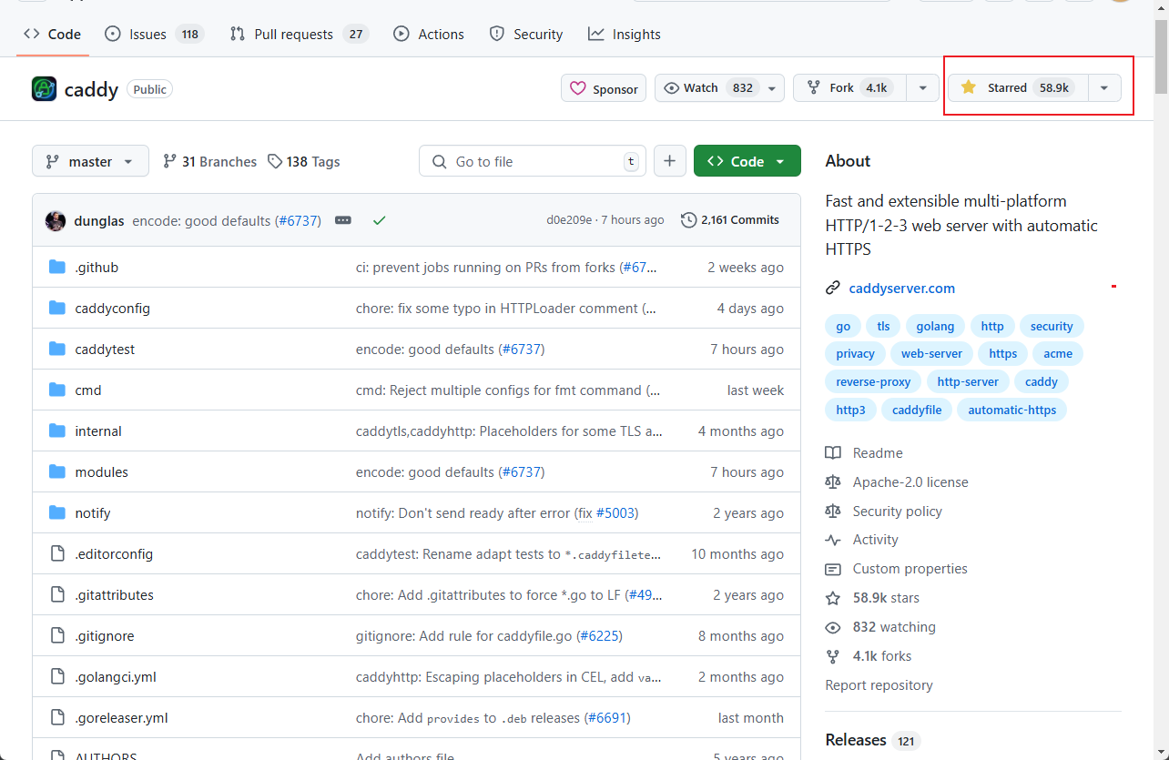Expand the Watch notifications dropdown arrow
The height and width of the screenshot is (760, 1169).
pyautogui.click(x=772, y=88)
